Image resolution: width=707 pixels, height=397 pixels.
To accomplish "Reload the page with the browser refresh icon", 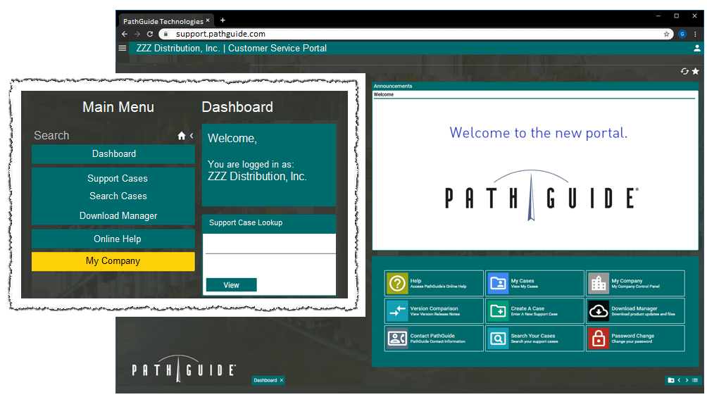I will pos(150,34).
